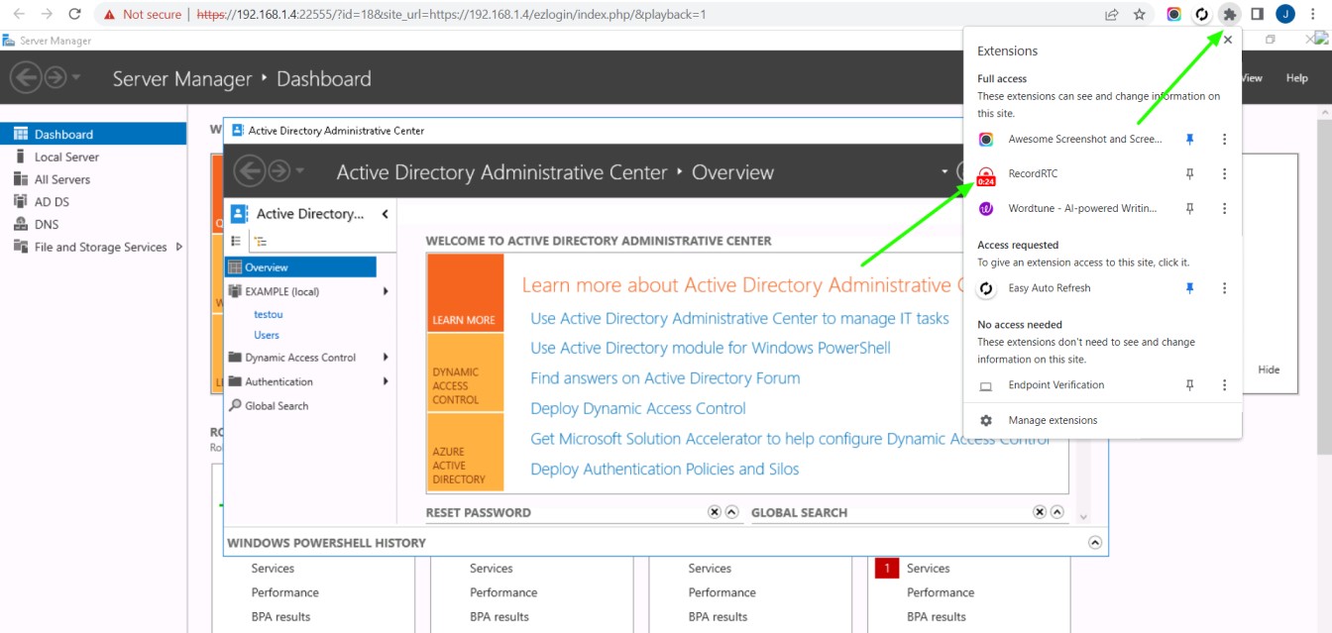Select the Overview node
Viewport: 1332px width, 633px height.
[300, 267]
